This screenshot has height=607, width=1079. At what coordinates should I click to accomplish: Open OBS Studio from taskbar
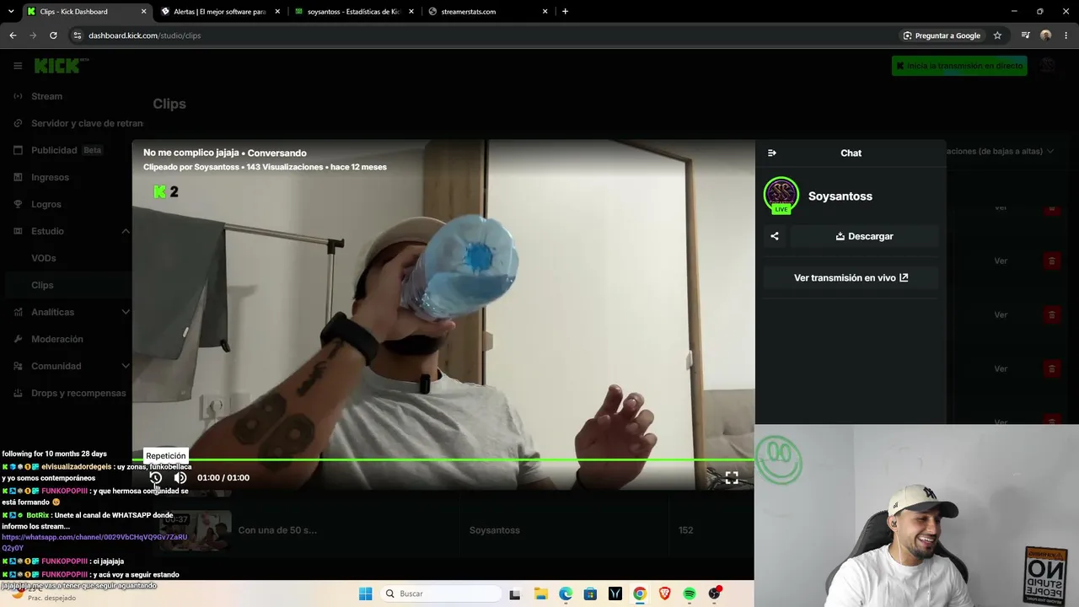(x=715, y=594)
